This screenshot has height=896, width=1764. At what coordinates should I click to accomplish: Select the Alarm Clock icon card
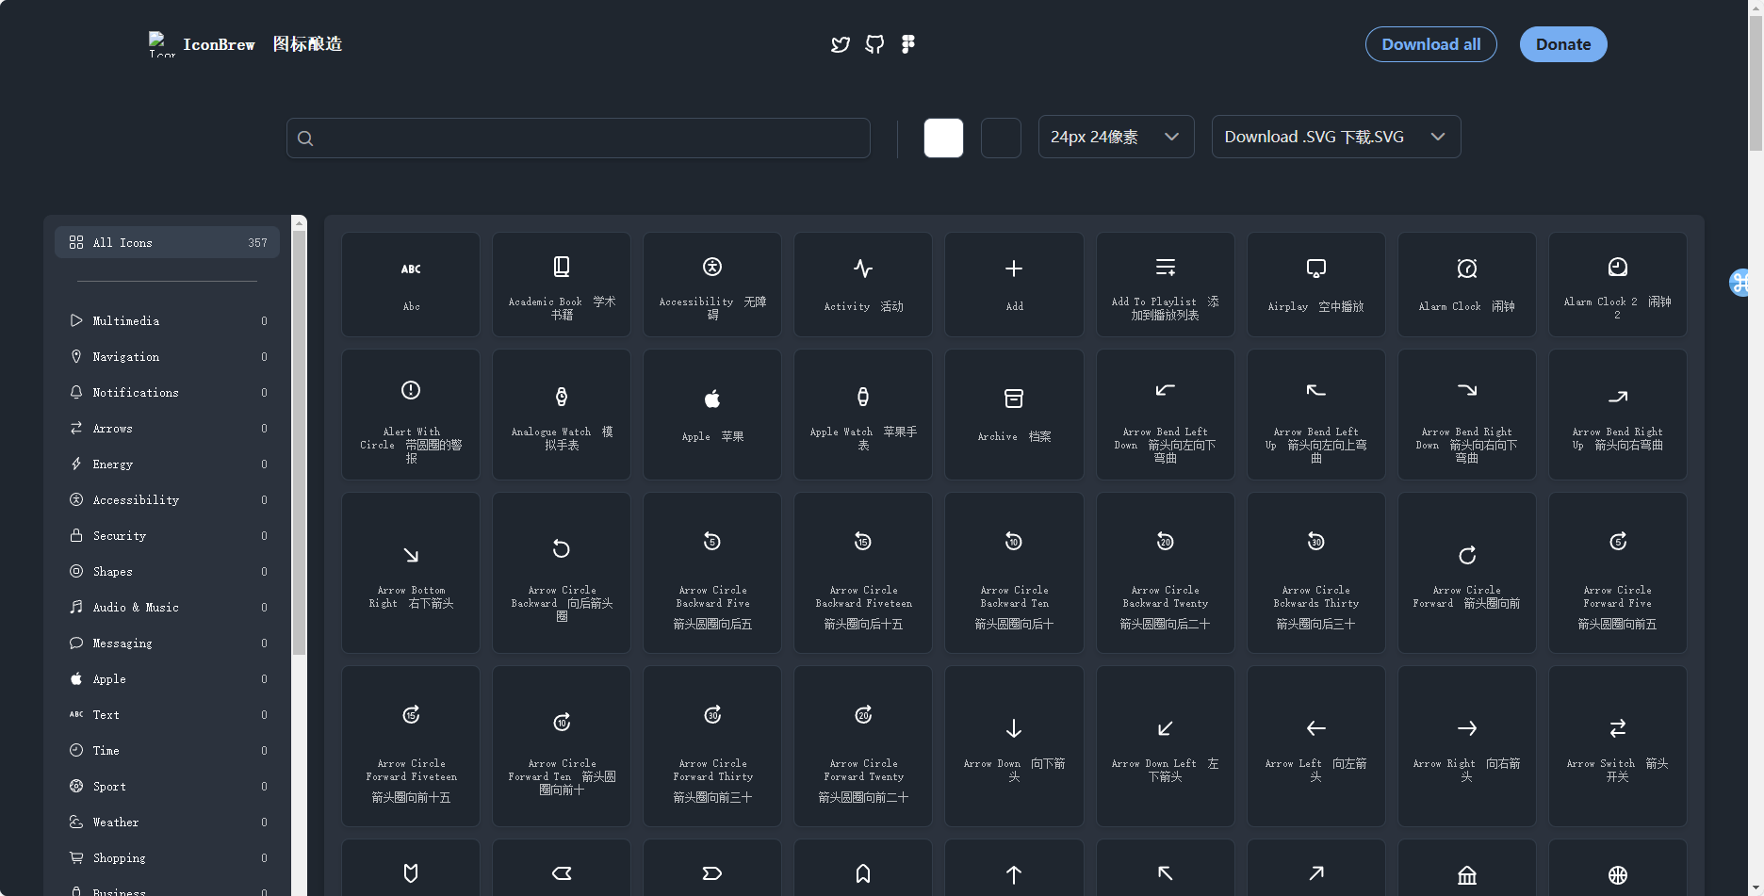[1466, 285]
